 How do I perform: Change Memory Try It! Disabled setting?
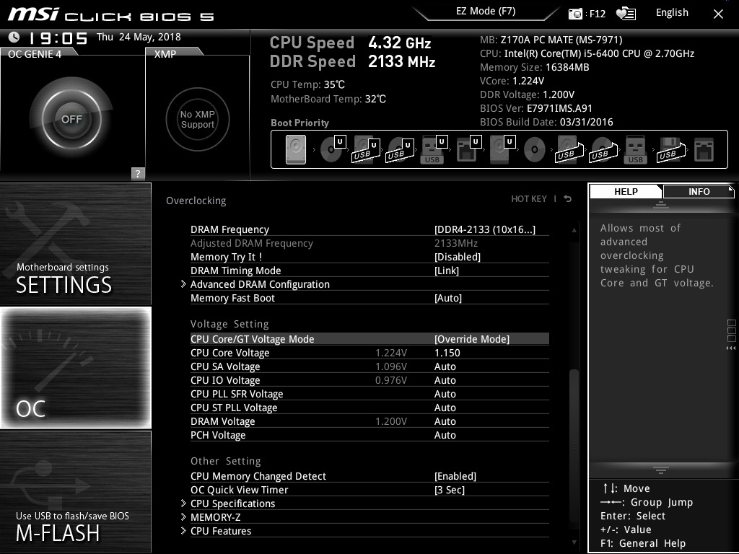point(457,257)
